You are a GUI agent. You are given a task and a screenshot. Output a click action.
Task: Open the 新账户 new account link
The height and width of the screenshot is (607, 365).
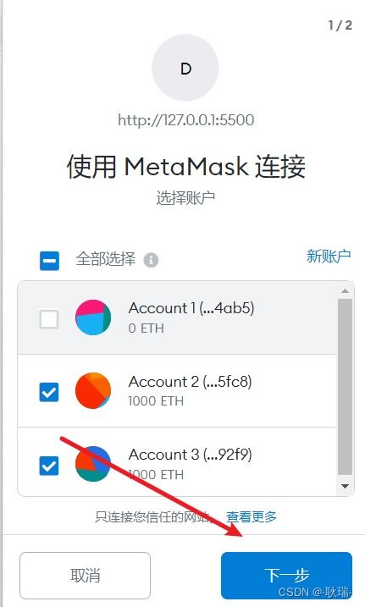pos(329,256)
